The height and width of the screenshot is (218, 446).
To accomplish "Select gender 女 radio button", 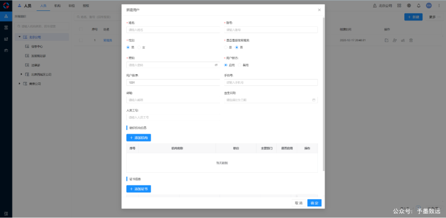I will (139, 47).
